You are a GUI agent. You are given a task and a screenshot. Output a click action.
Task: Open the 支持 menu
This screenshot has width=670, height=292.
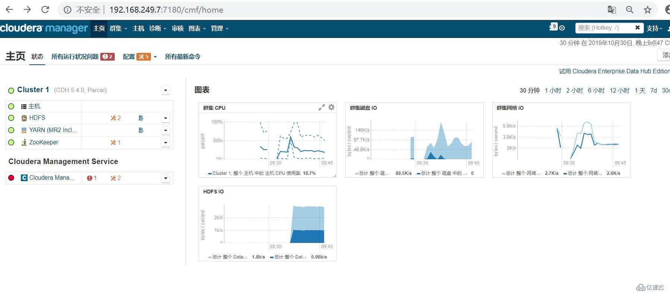click(x=654, y=28)
